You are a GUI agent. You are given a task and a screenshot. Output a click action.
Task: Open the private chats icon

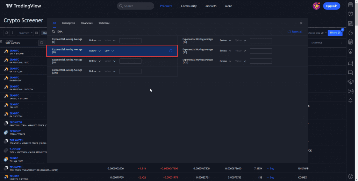click(x=350, y=72)
